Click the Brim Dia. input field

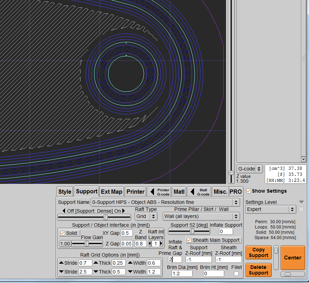pos(182,274)
